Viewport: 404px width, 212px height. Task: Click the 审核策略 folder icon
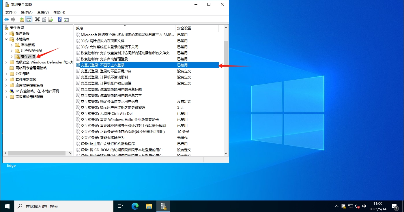pos(18,45)
